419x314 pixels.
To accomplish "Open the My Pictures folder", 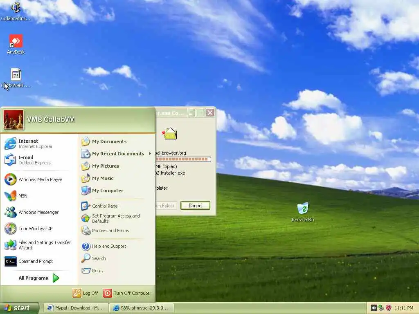I will 117,166.
